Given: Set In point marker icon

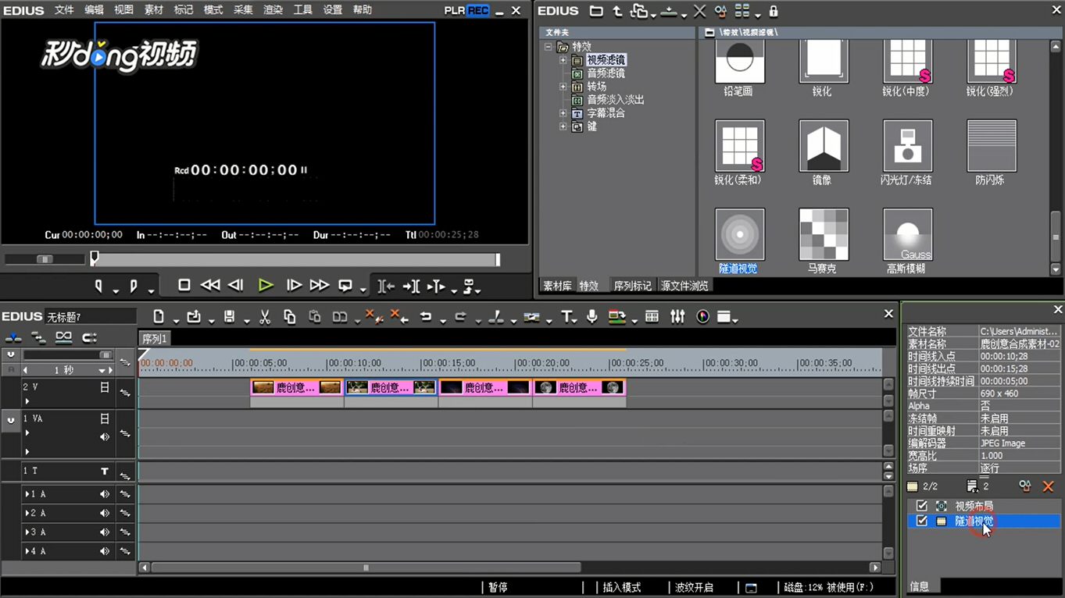Looking at the screenshot, I should [x=98, y=287].
